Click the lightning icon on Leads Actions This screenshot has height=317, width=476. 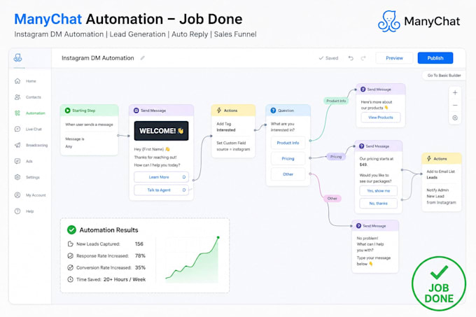(x=429, y=158)
